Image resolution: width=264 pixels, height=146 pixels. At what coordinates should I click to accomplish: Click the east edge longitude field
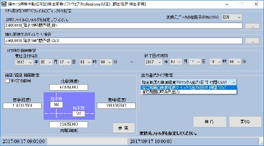[116, 106]
